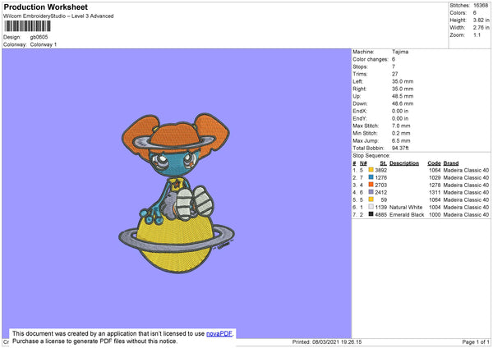Click the embroidered alien girl design preview
Screen dimensions: 493x348
177,193
